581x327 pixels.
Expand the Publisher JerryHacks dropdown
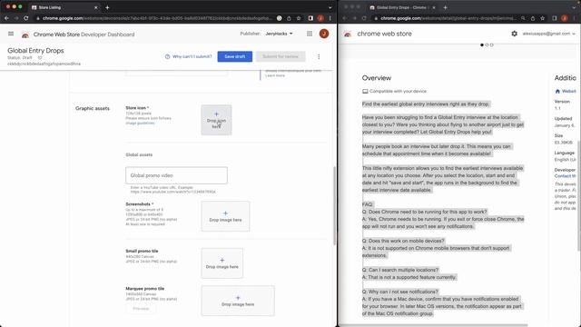(x=279, y=34)
